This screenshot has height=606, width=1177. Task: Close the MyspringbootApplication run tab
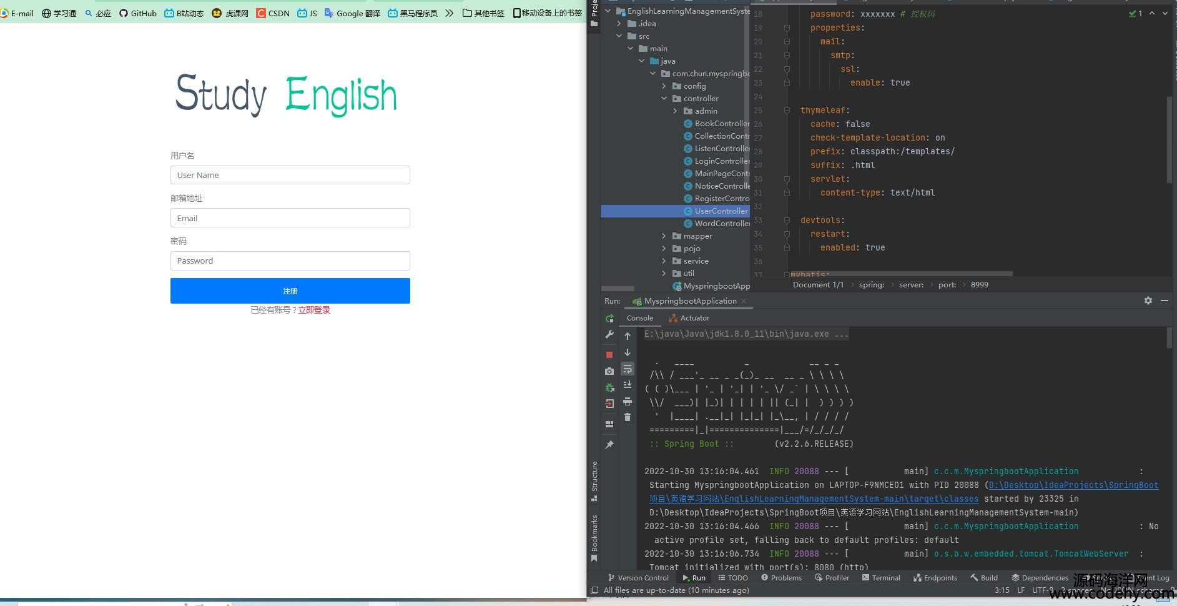[744, 301]
